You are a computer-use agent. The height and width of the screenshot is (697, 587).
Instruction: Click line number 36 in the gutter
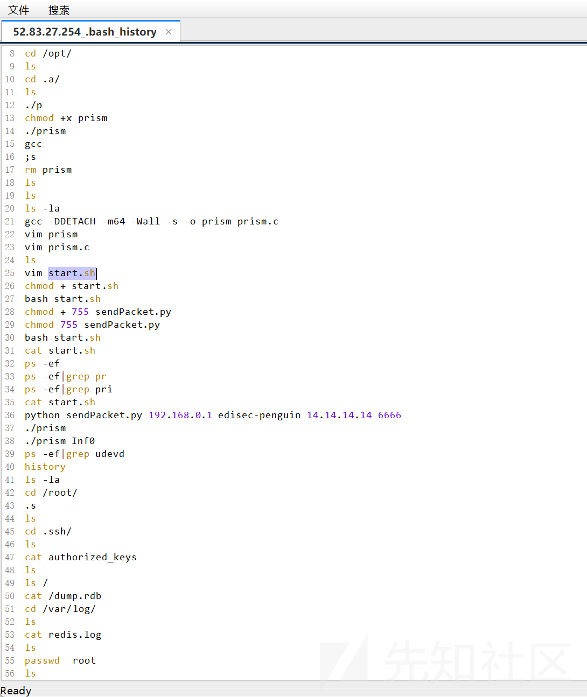click(10, 415)
